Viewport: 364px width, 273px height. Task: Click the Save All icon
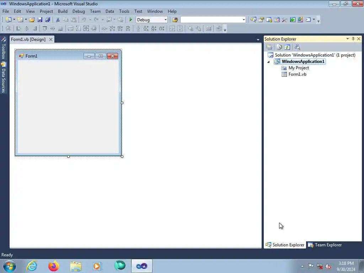[x=48, y=20]
